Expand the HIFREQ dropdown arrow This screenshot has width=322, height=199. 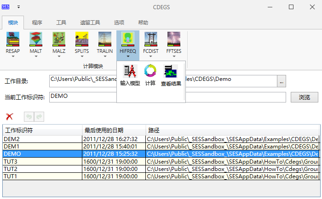click(x=128, y=57)
